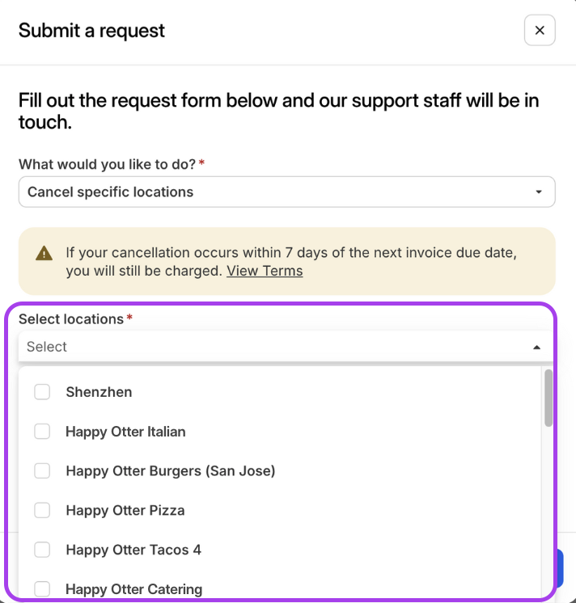Click the 'Fill out the request form' heading
This screenshot has width=576, height=603.
click(x=278, y=111)
